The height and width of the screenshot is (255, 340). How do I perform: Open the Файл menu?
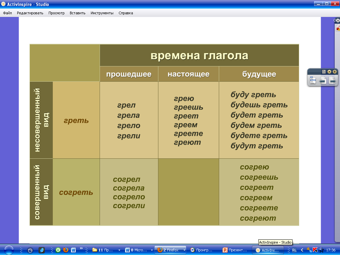point(7,13)
